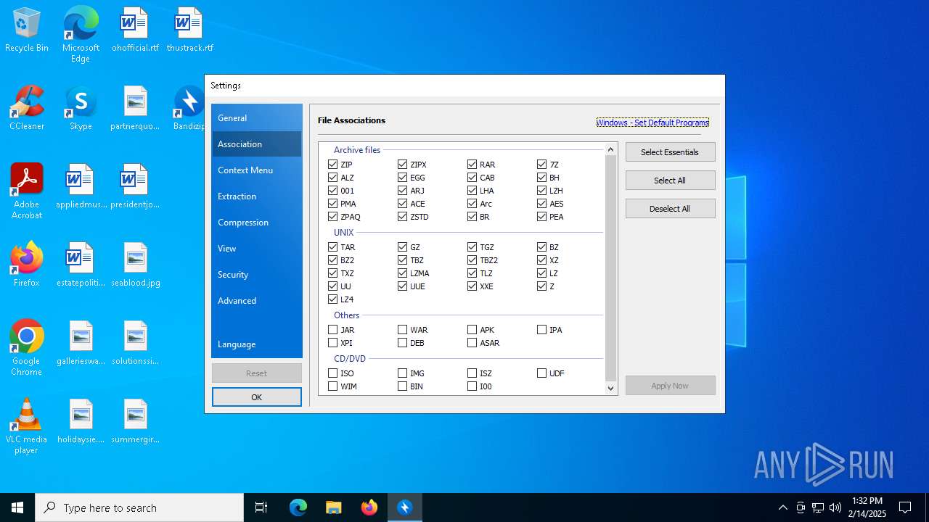Image resolution: width=929 pixels, height=522 pixels.
Task: Select the summergir image file icon
Action: (x=135, y=422)
